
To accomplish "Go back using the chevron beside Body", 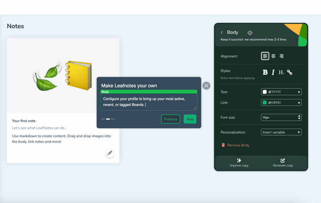I will tap(222, 32).
